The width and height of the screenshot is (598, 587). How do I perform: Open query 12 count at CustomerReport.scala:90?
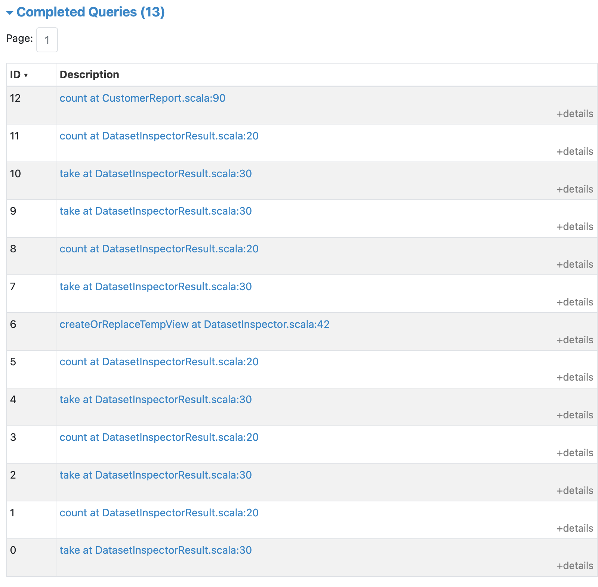point(142,98)
